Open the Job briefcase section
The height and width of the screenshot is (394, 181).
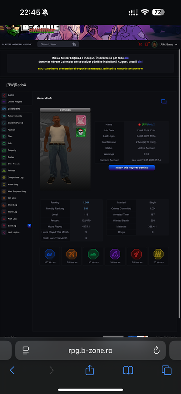(4, 143)
